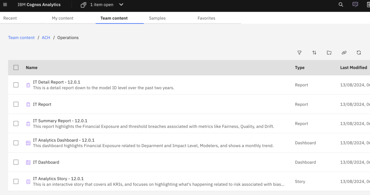Switch to the Samples tab
The width and height of the screenshot is (370, 195).
coord(157,18)
